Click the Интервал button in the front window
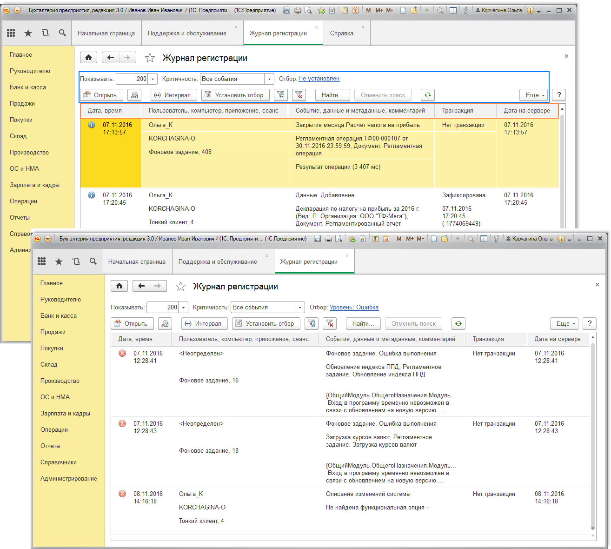The image size is (611, 549). [x=205, y=323]
